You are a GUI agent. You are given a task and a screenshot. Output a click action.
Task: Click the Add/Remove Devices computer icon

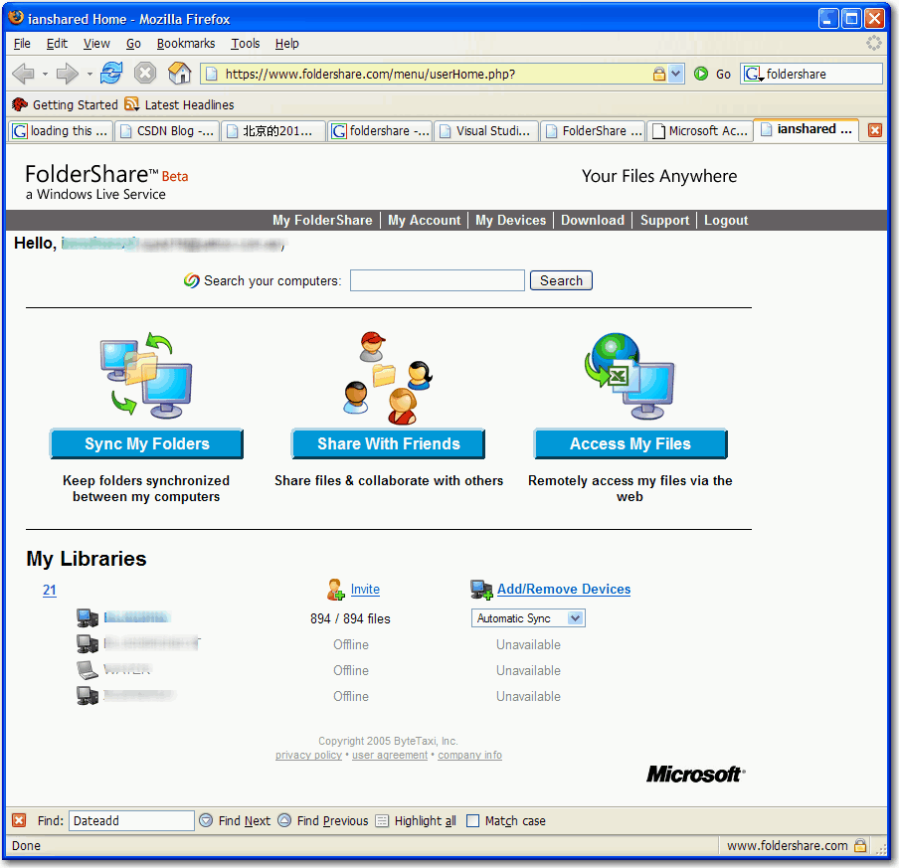(481, 590)
